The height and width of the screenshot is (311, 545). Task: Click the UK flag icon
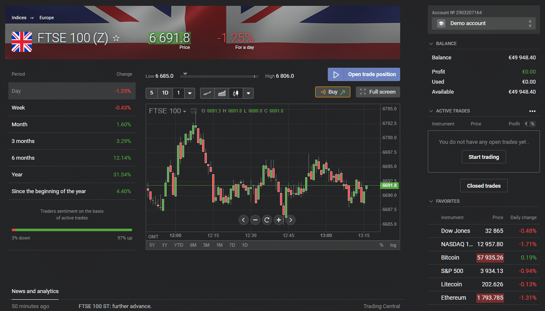coord(22,42)
